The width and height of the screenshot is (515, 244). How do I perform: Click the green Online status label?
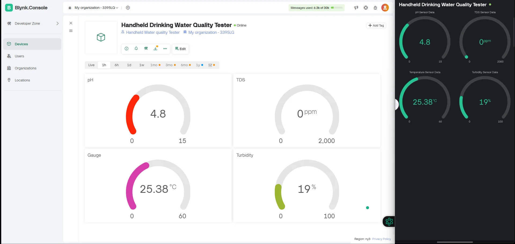tap(240, 25)
